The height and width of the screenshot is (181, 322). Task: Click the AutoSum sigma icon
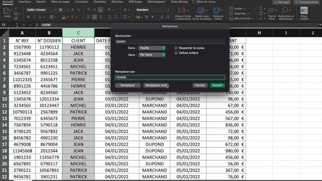click(x=261, y=9)
